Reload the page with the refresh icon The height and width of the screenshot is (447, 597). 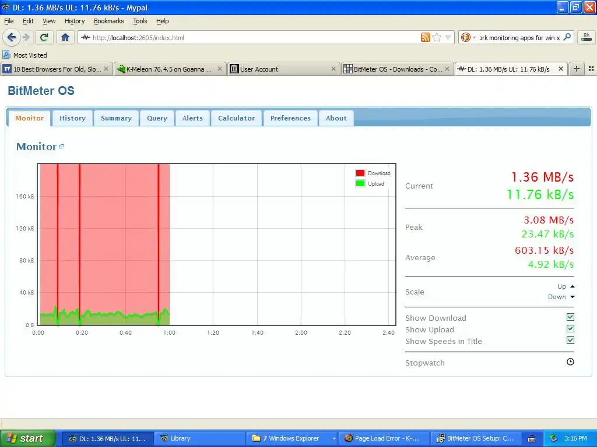pyautogui.click(x=44, y=37)
